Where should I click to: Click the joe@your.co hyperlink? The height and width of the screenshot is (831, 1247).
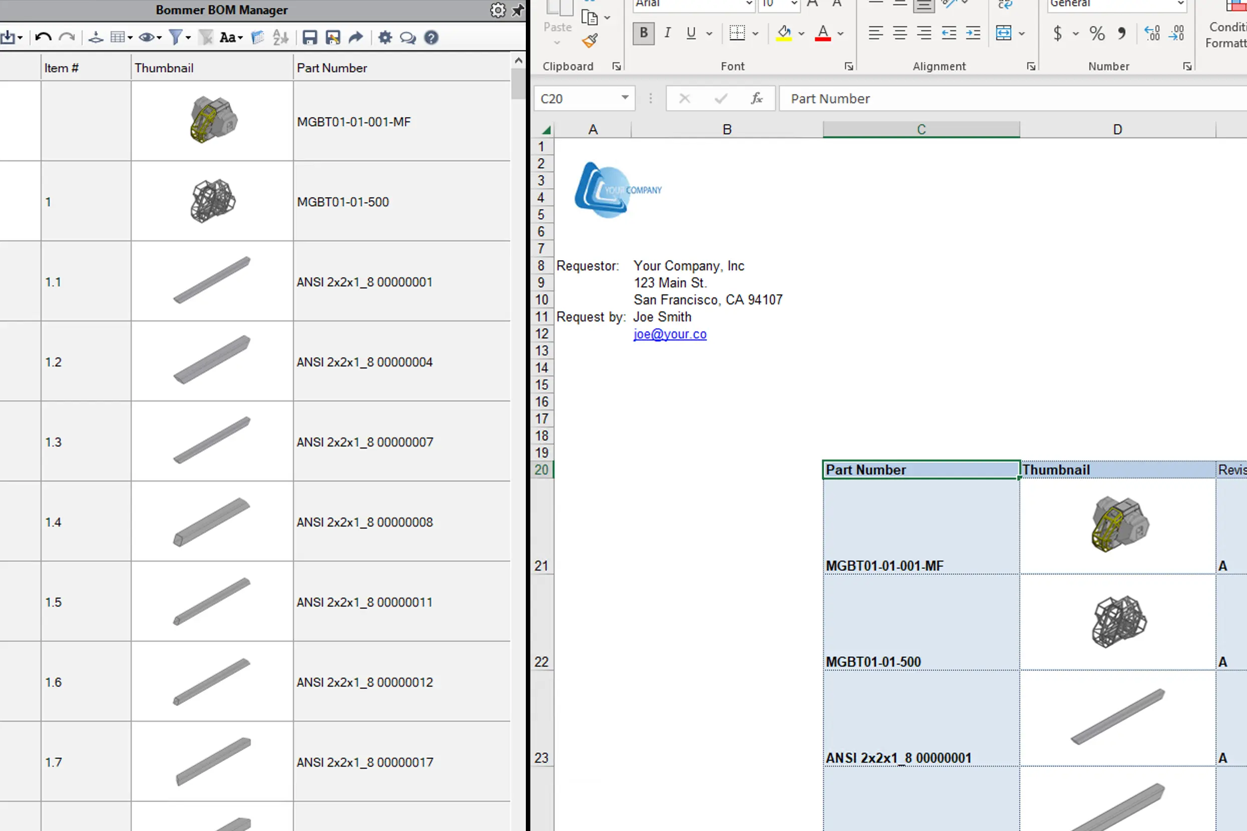point(670,334)
